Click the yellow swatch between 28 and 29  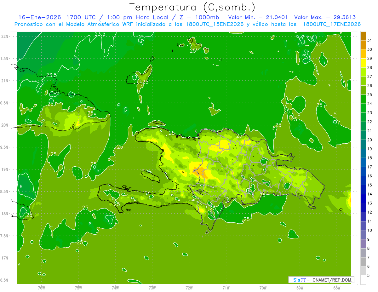click(363, 63)
